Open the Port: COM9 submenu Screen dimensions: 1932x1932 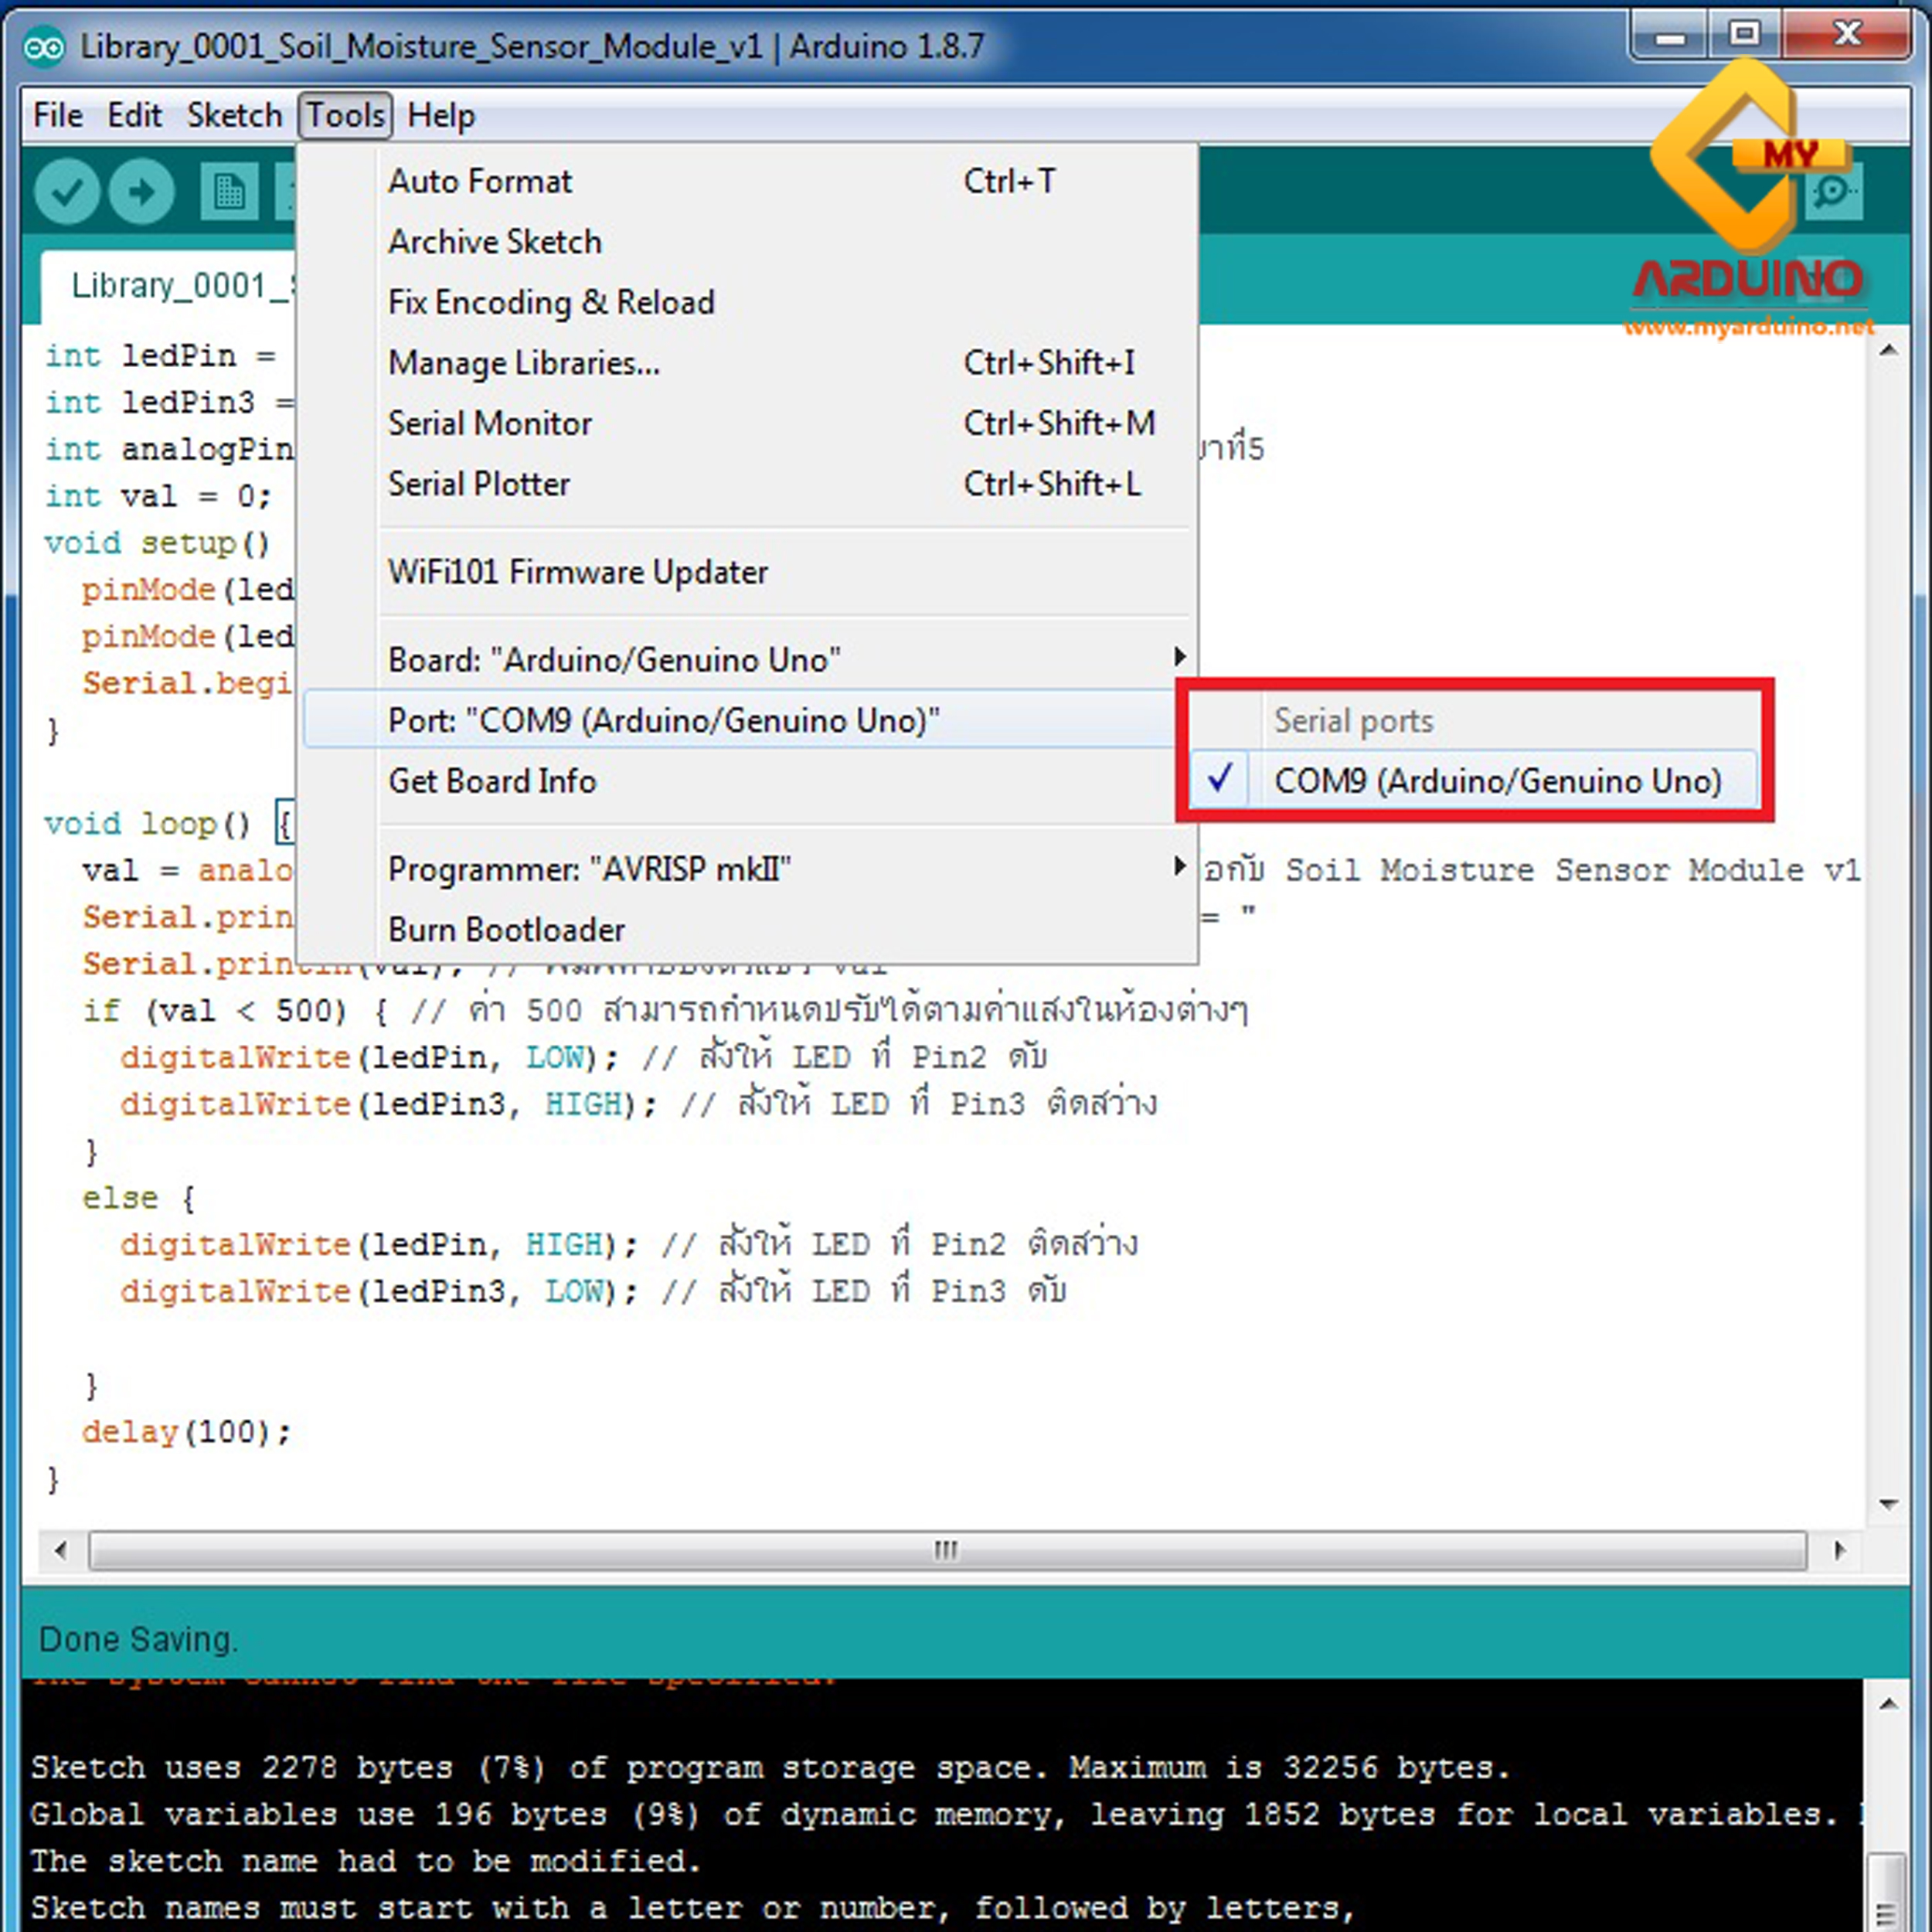click(663, 720)
